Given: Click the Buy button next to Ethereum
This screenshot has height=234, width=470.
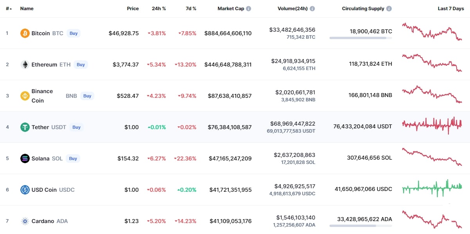Looking at the screenshot, I should click(x=81, y=65).
